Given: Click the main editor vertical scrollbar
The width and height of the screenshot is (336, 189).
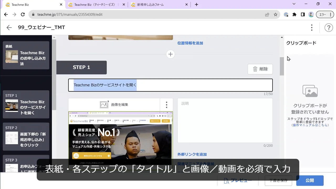Looking at the screenshot, I should click(x=282, y=66).
